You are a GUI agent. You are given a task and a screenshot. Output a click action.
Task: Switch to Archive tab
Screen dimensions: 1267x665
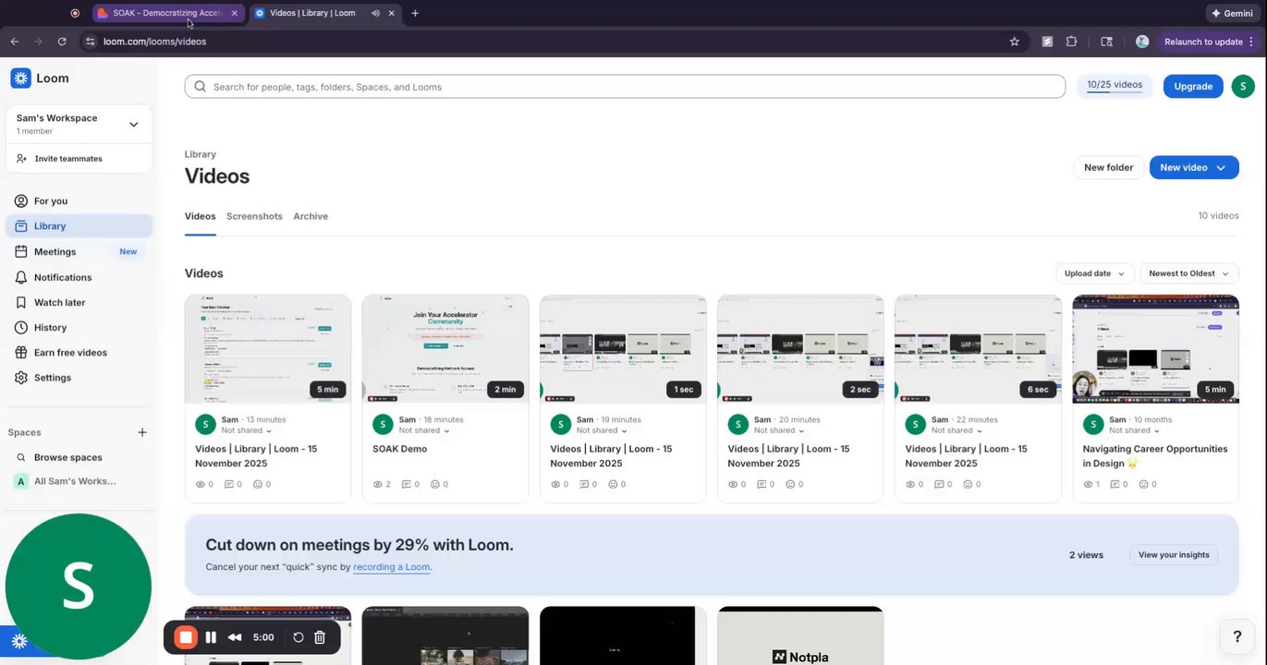(311, 216)
